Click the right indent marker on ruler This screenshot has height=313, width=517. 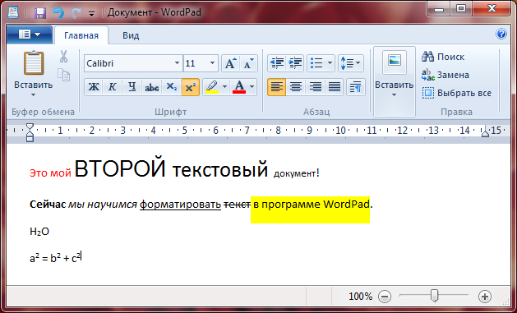coord(485,133)
